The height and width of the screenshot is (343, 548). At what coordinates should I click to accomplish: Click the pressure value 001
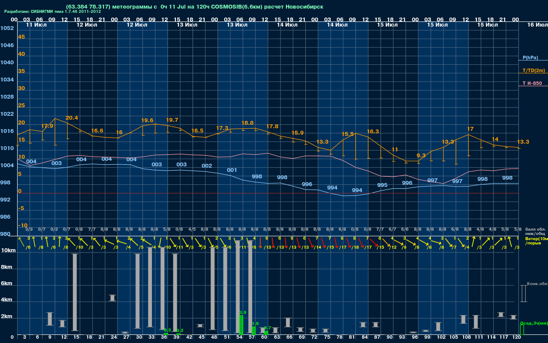click(x=232, y=170)
